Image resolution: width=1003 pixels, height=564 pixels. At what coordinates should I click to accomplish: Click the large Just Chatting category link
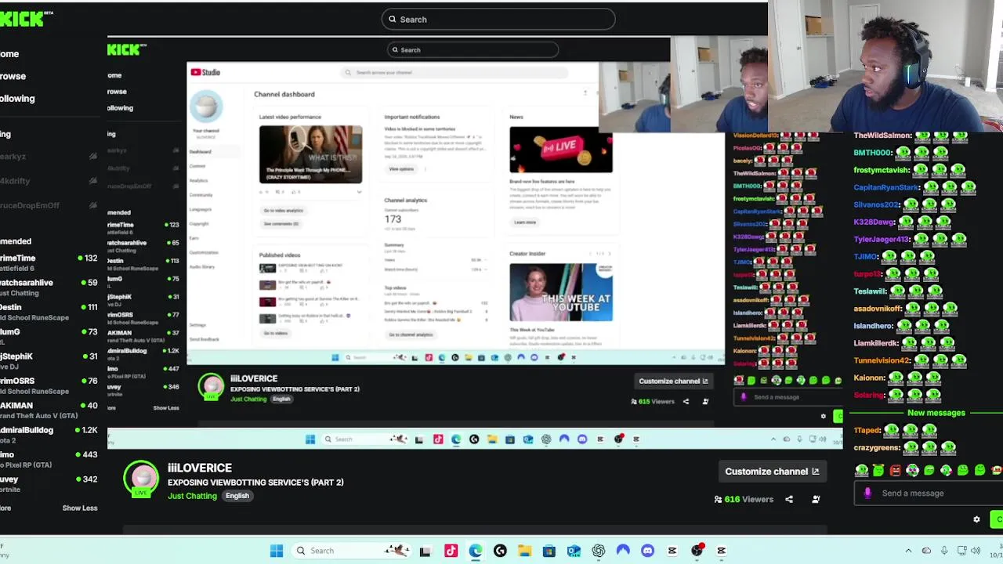192,496
